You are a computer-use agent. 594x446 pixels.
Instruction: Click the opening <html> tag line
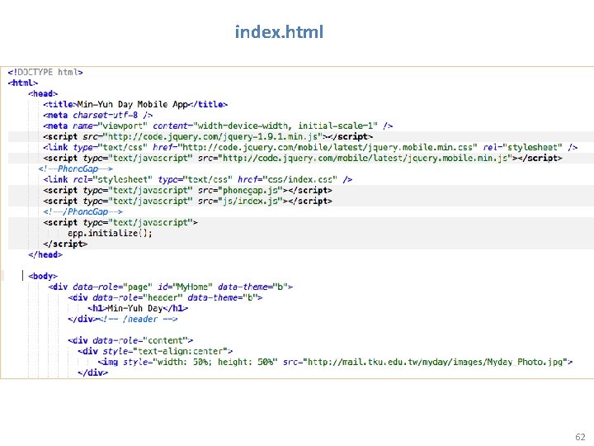[x=23, y=83]
